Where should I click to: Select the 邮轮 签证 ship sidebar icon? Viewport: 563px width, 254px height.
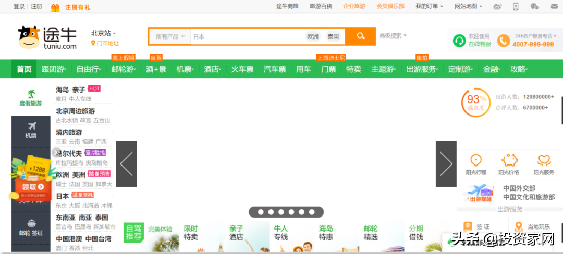[32, 223]
